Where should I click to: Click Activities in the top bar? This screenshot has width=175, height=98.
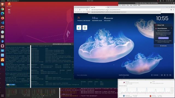pyautogui.click(x=3, y=1)
